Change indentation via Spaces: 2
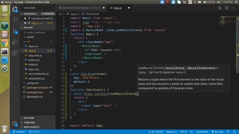The height and width of the screenshot is (134, 239). 171,132
